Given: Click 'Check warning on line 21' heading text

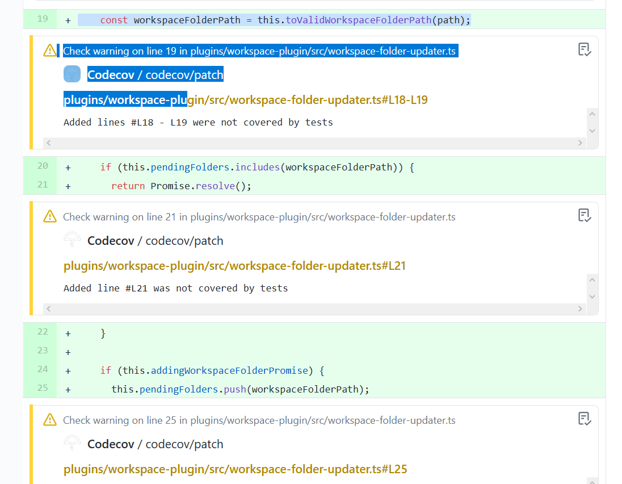Looking at the screenshot, I should (x=259, y=217).
